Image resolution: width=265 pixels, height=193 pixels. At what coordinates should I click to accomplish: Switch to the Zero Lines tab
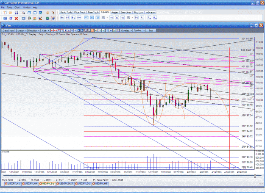click(126, 12)
